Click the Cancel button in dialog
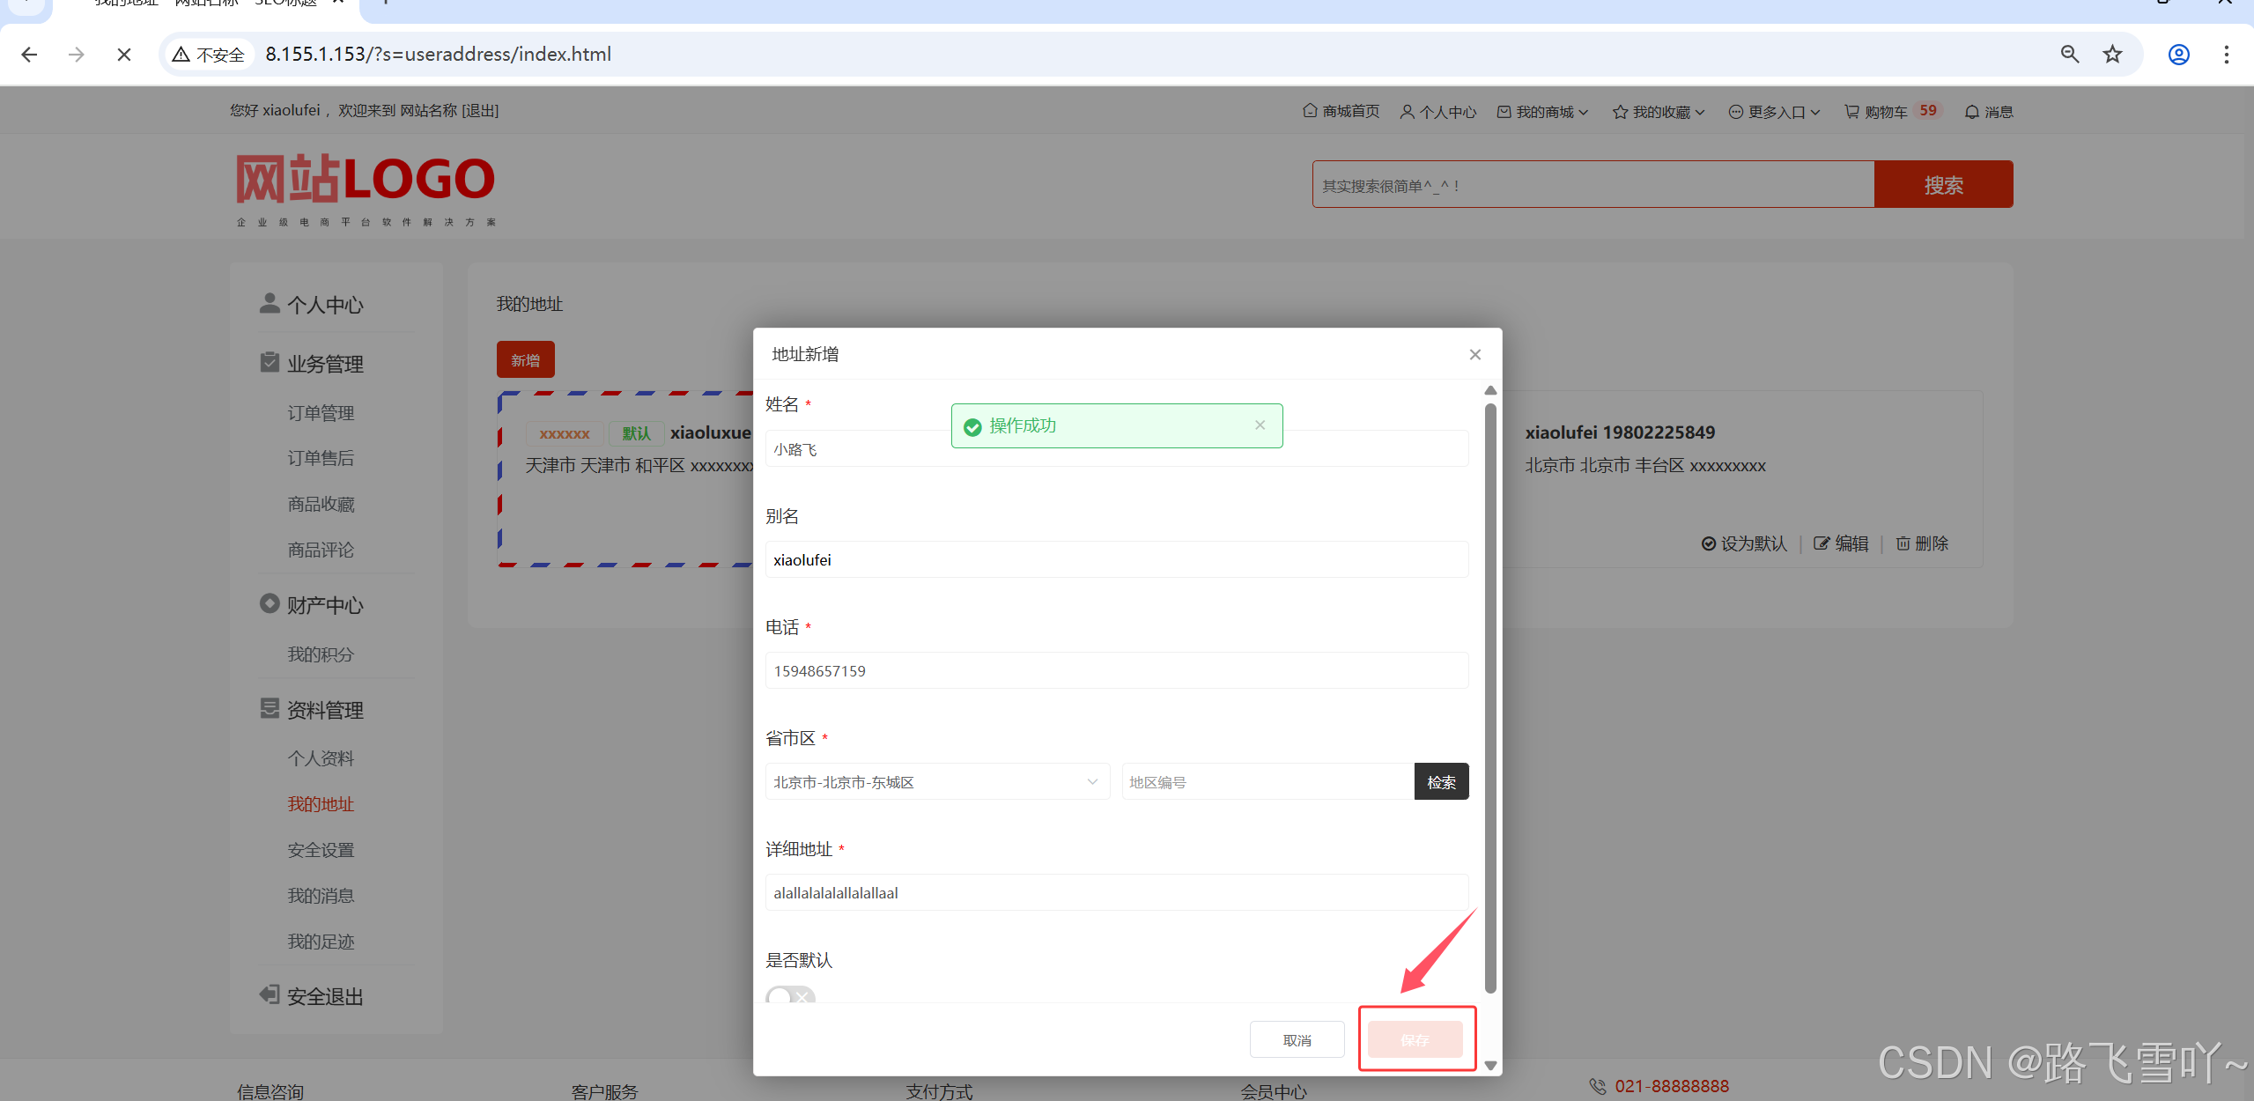Image resolution: width=2254 pixels, height=1101 pixels. pyautogui.click(x=1297, y=1040)
